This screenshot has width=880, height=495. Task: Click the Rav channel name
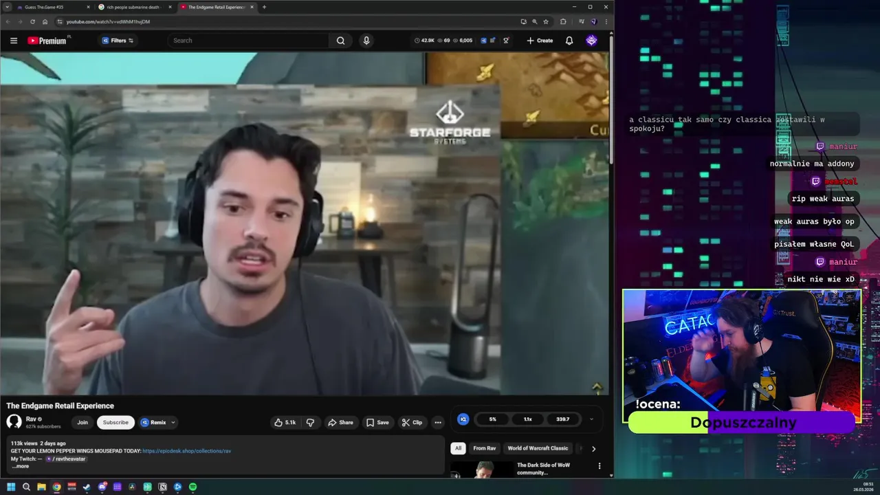31,419
